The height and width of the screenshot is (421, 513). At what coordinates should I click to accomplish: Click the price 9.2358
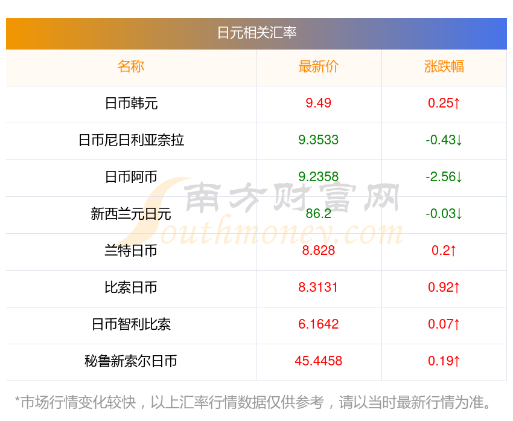[x=318, y=177]
